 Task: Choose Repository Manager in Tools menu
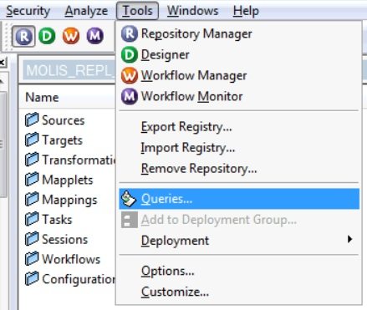tap(239, 33)
